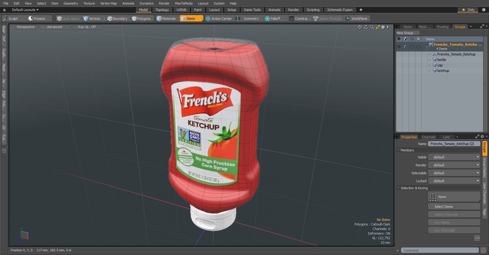The height and width of the screenshot is (255, 489).
Task: Open the Constraints options
Action: [x=300, y=19]
